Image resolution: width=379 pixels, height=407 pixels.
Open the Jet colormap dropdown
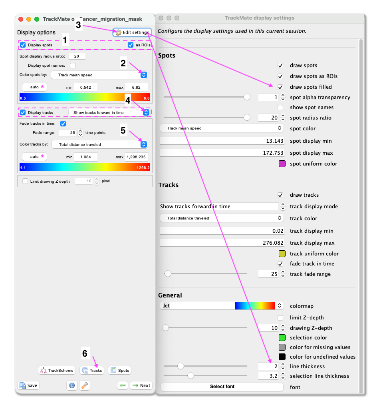(x=222, y=306)
